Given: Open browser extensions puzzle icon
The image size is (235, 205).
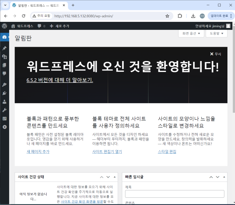Looking at the screenshot, I should pyautogui.click(x=180, y=16).
